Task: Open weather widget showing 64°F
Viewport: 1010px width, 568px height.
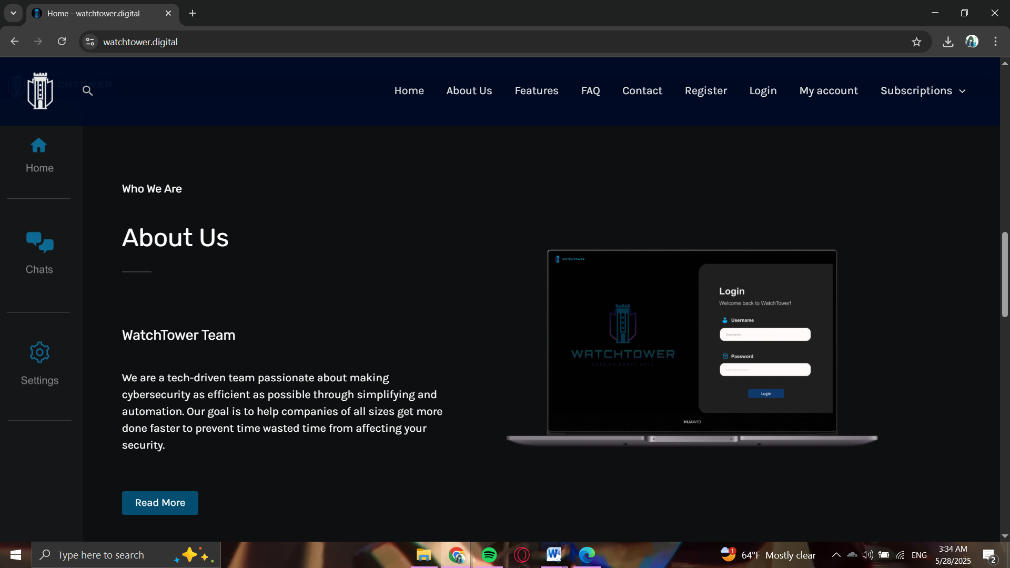Action: coord(768,555)
